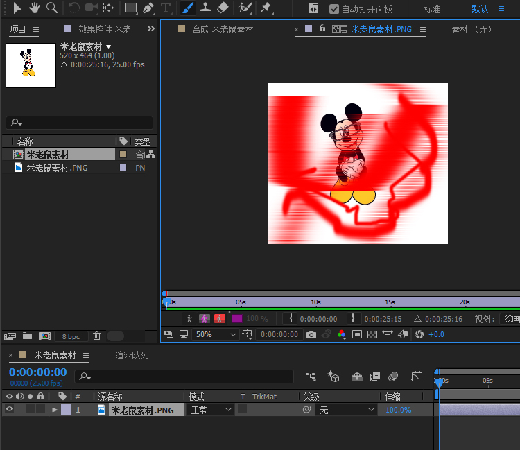This screenshot has width=520, height=450.
Task: Open the 合成 米老鼠素材 viewer tab
Action: pyautogui.click(x=223, y=29)
